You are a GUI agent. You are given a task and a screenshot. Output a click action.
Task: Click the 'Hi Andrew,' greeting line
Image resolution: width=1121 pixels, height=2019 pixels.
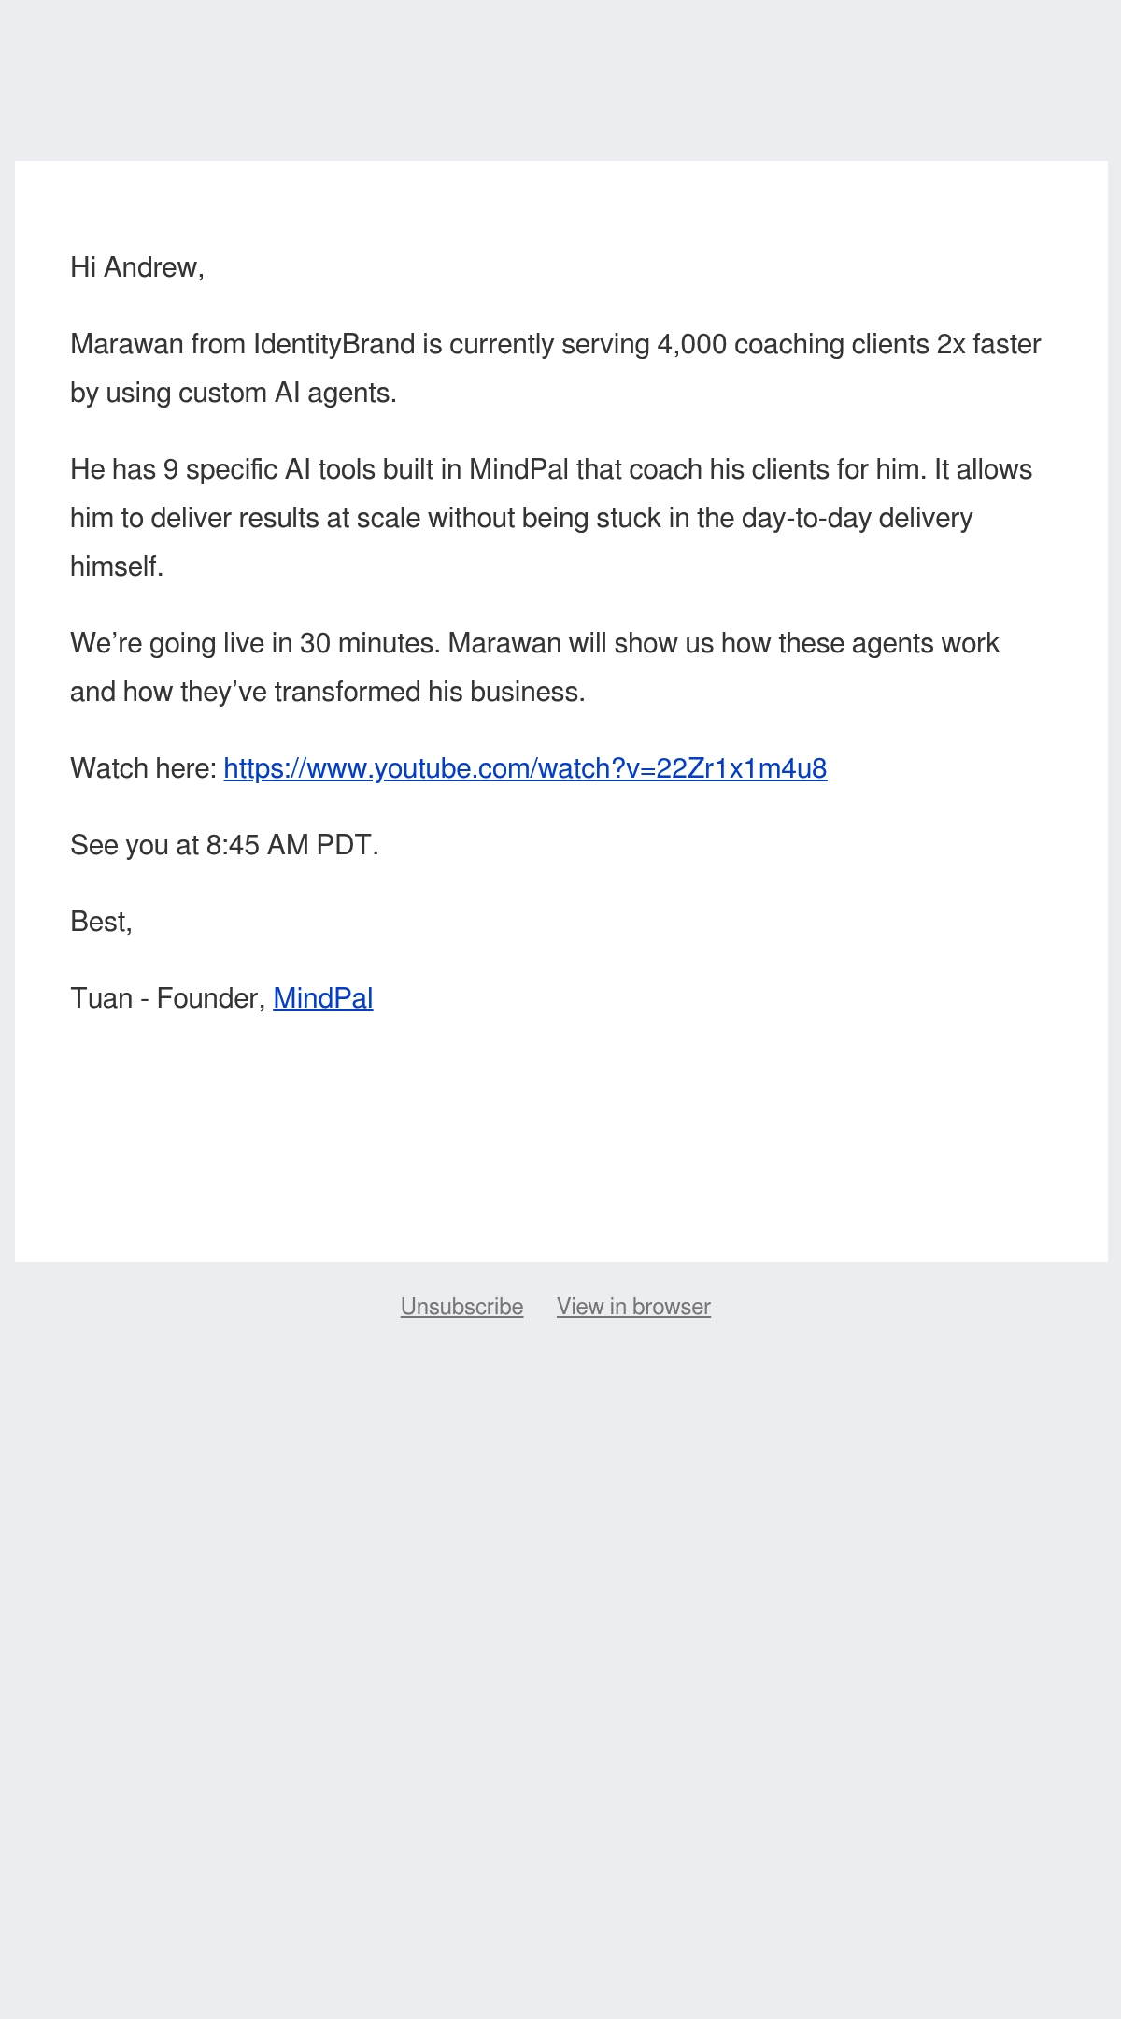click(137, 267)
